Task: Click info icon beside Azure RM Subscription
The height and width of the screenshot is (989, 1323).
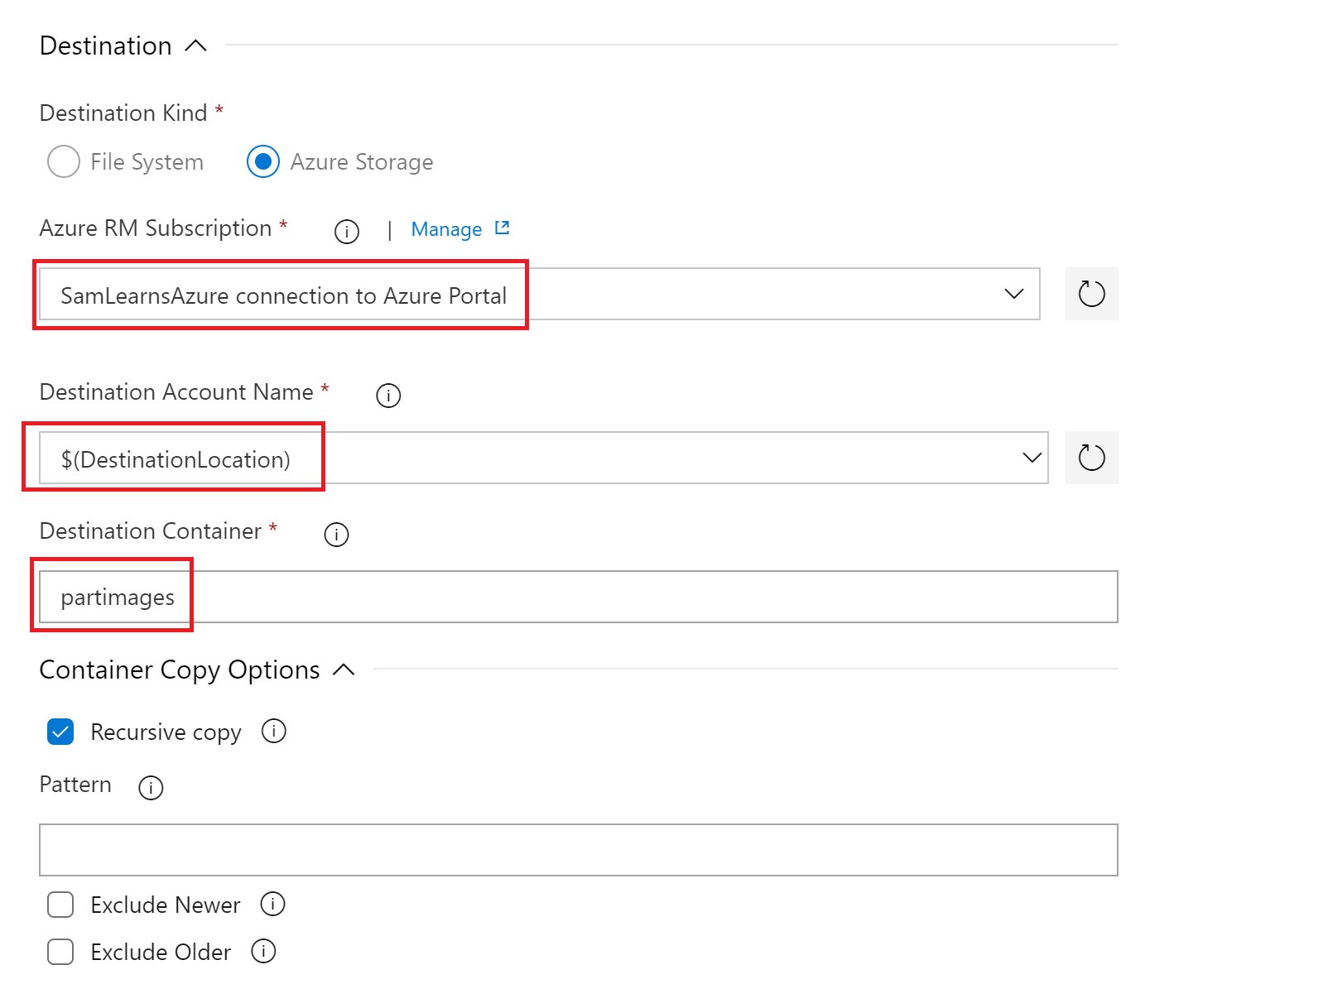Action: 346,232
